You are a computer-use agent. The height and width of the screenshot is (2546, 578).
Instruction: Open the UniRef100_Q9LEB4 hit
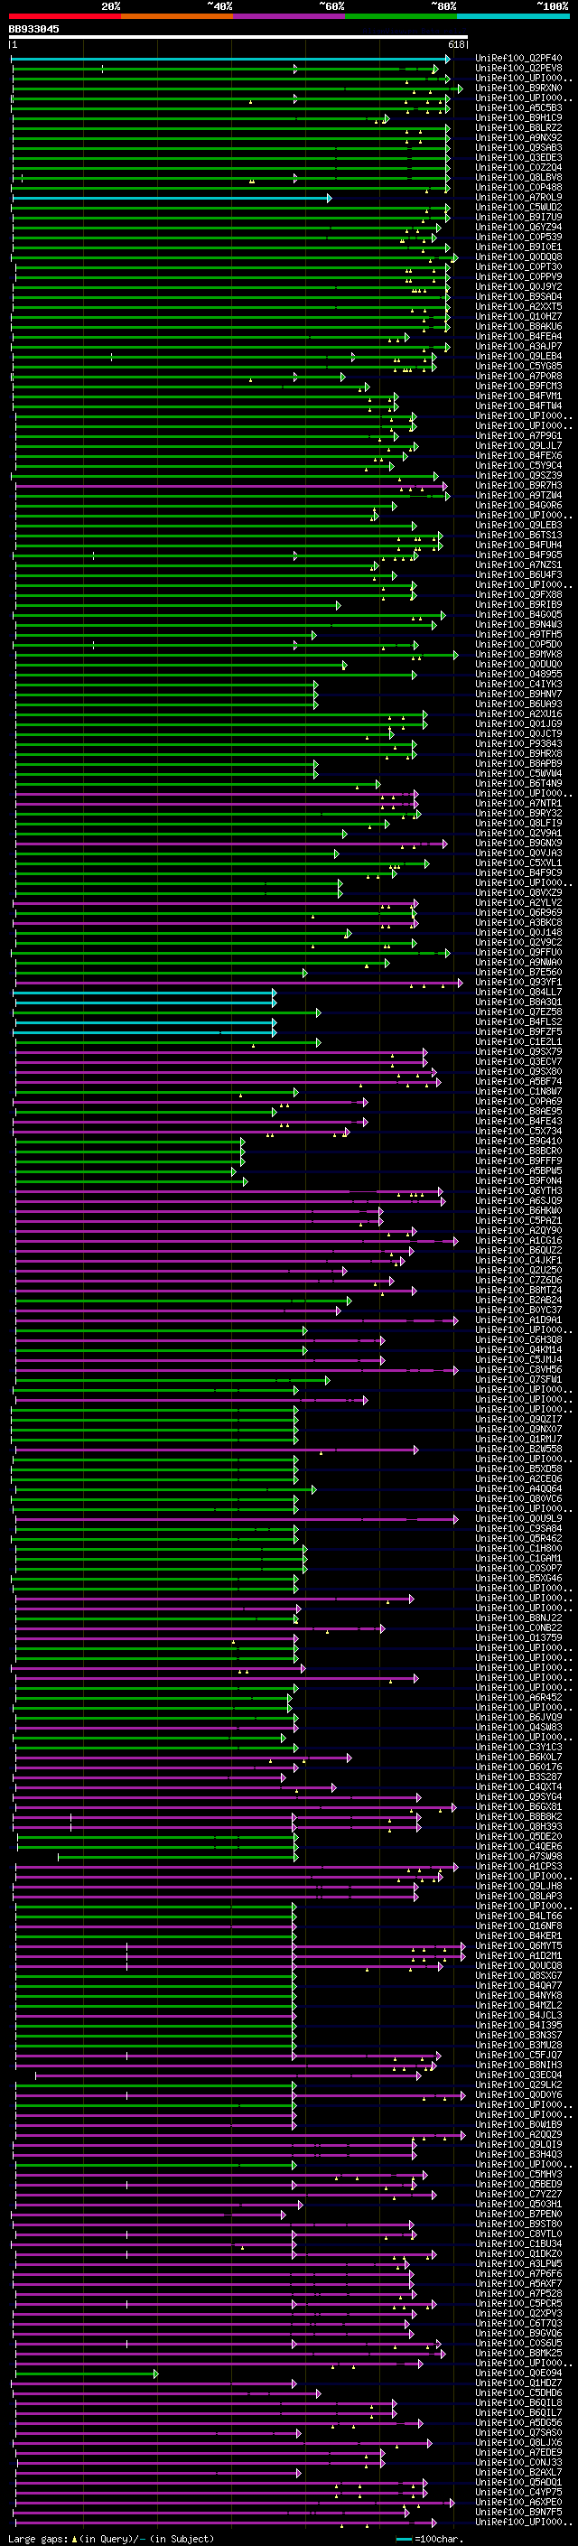click(x=518, y=356)
